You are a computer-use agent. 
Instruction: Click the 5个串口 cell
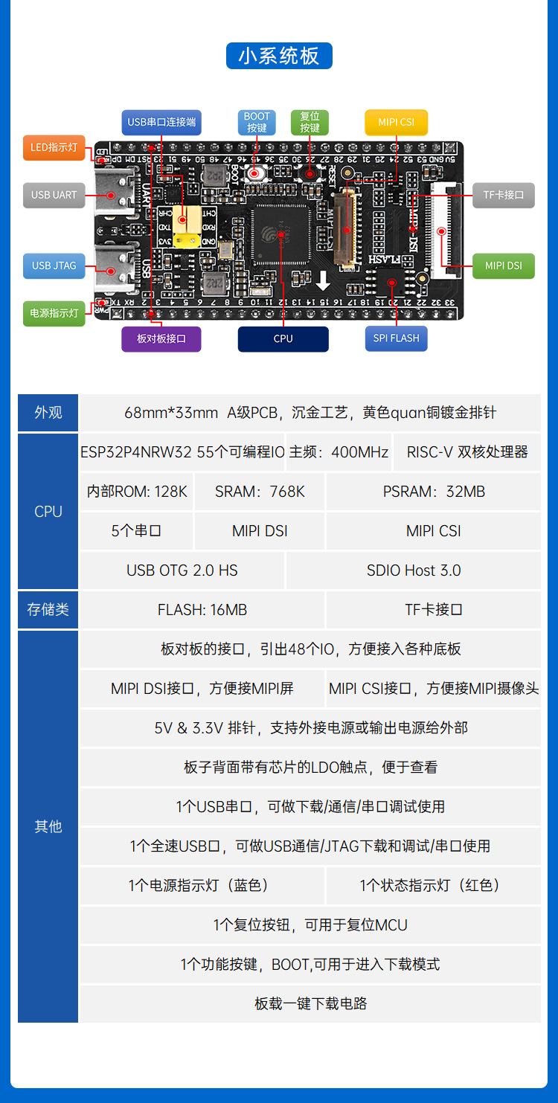(137, 531)
